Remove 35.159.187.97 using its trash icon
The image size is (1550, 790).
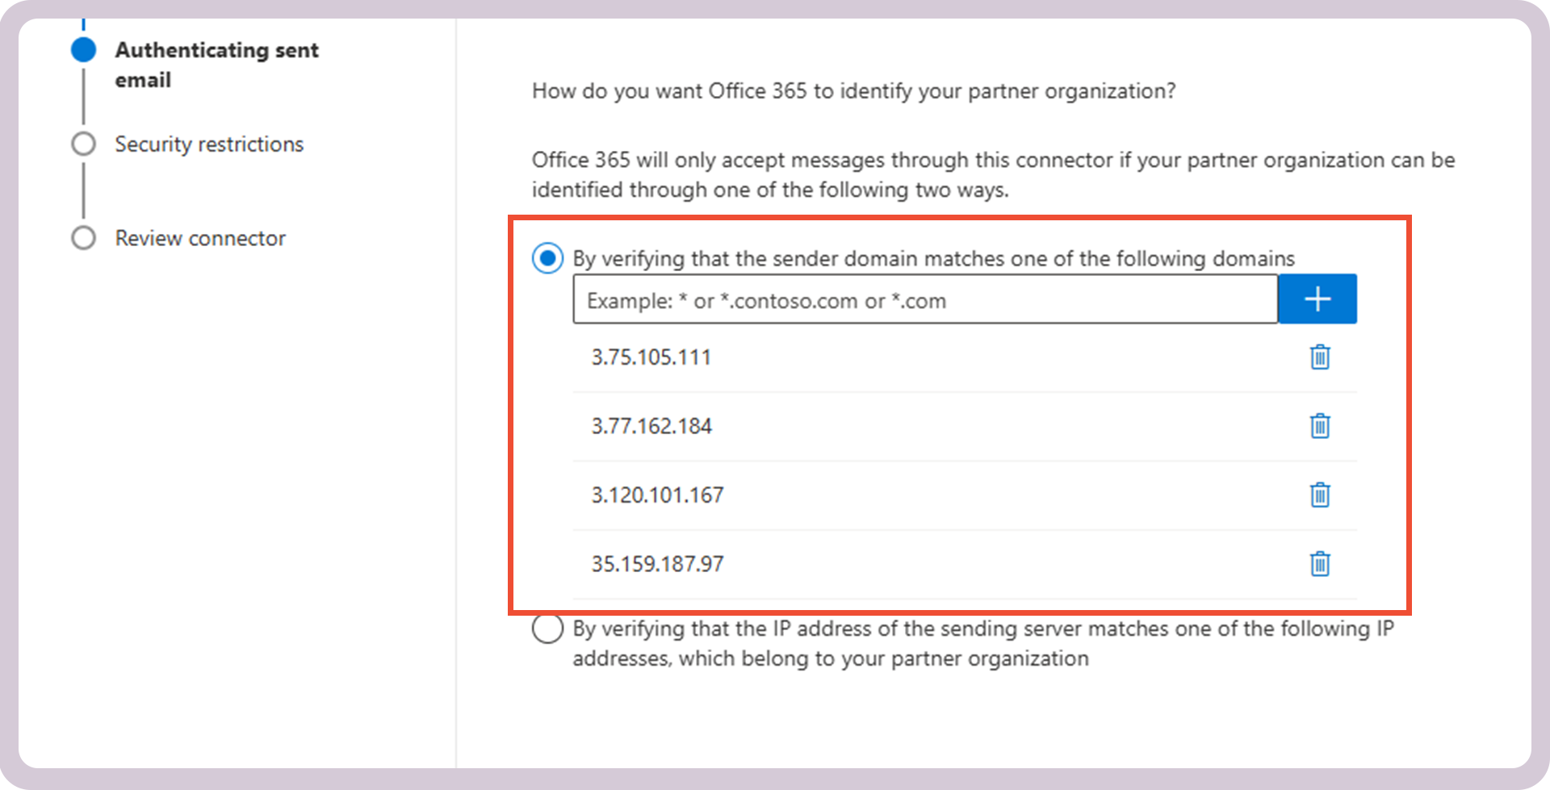tap(1319, 565)
